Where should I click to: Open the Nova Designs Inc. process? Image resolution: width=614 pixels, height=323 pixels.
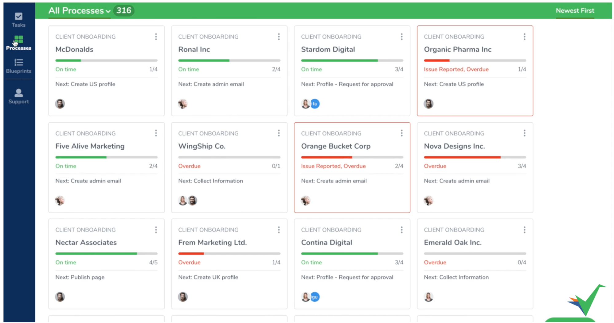(x=475, y=167)
